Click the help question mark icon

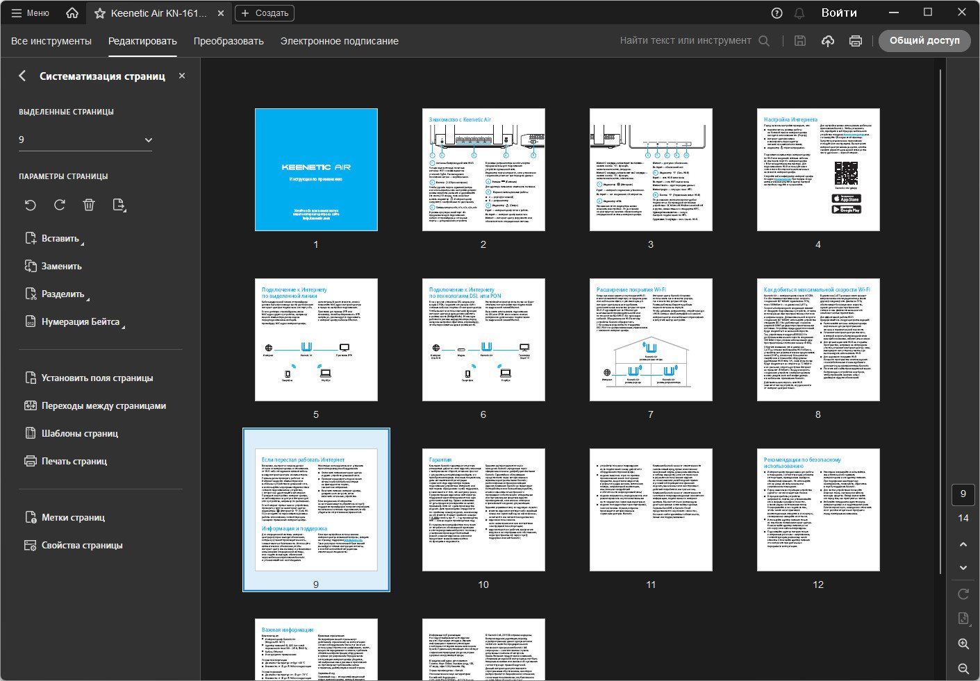776,13
